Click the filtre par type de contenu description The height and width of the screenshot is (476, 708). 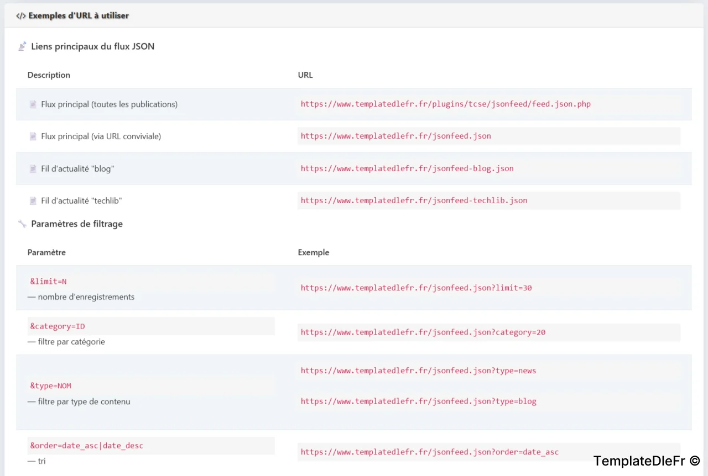click(79, 401)
